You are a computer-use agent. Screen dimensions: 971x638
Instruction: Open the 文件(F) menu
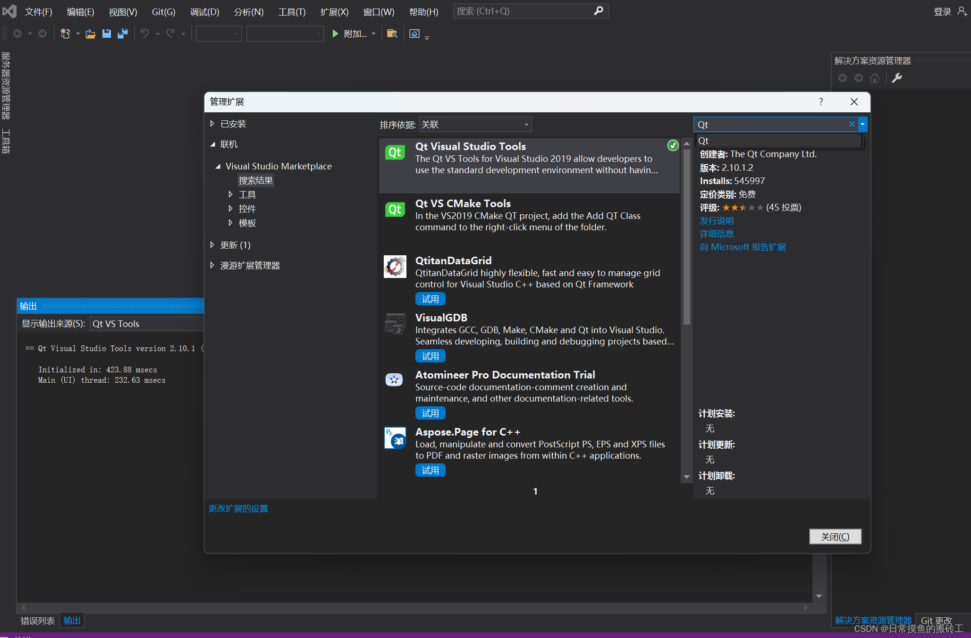38,12
